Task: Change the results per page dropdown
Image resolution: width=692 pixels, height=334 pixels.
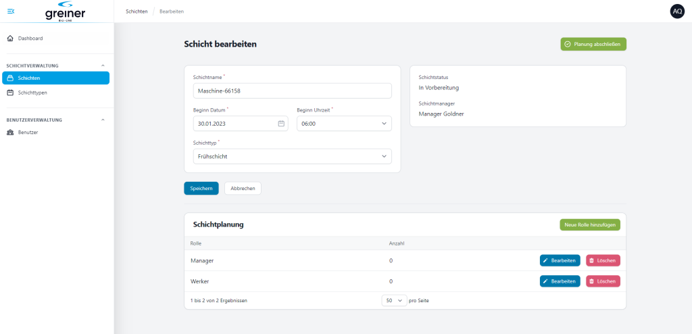Action: click(x=393, y=300)
